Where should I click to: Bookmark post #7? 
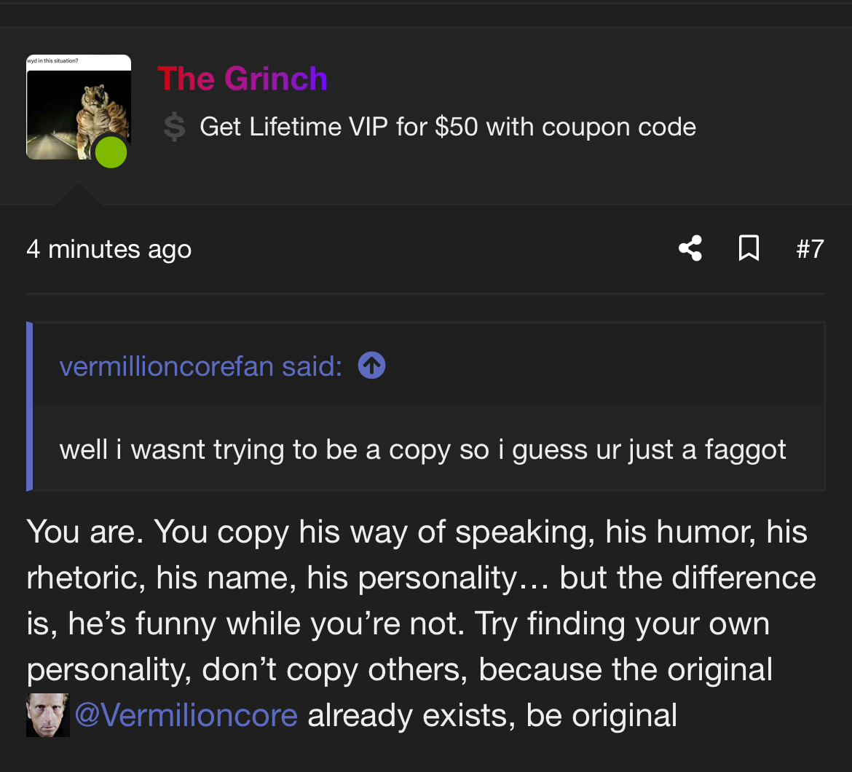click(x=748, y=248)
